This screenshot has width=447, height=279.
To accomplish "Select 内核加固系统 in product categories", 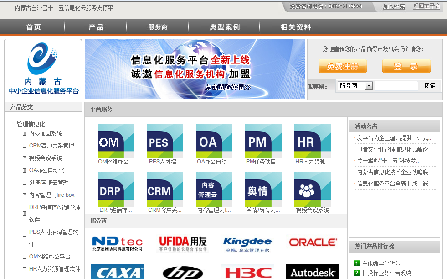I will pos(45,134).
